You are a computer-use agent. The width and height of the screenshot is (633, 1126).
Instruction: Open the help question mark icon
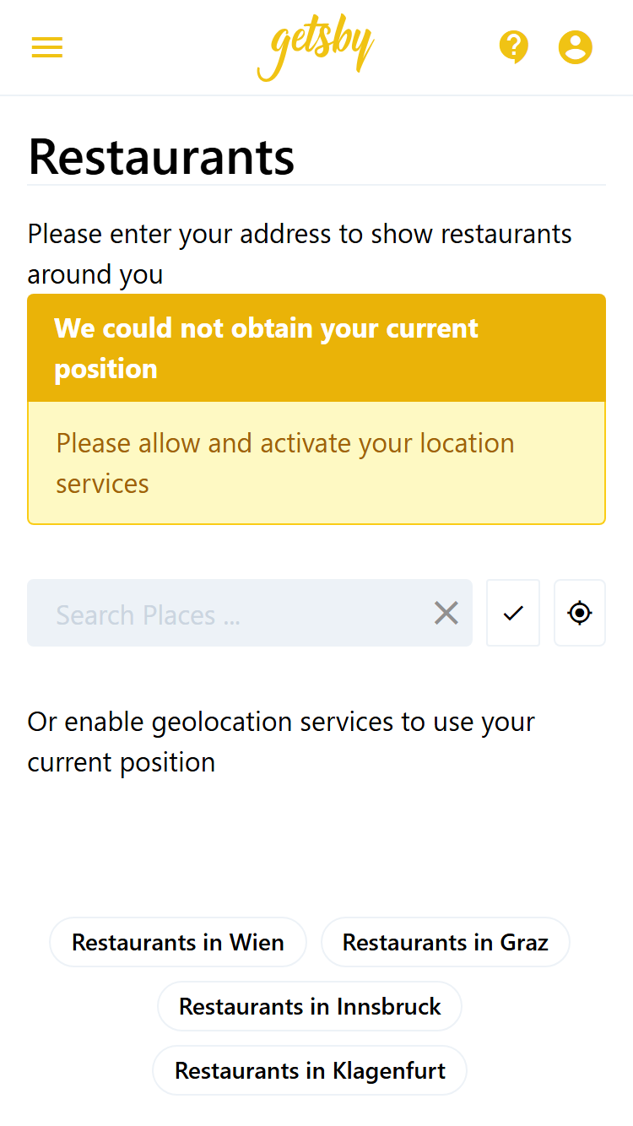(x=513, y=47)
